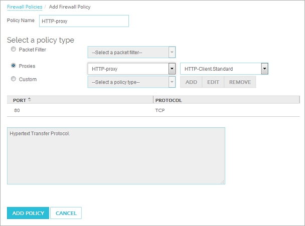Click the ADD custom policy button

pos(191,82)
